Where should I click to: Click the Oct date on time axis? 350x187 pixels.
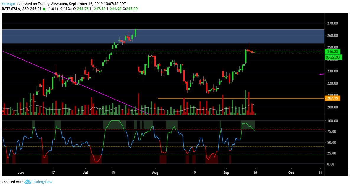pyautogui.click(x=291, y=173)
